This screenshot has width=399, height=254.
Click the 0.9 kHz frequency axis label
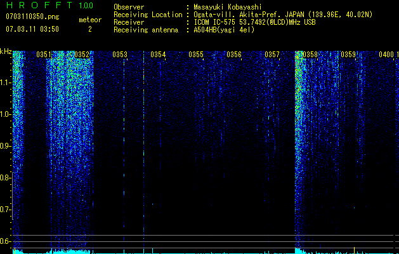tap(5, 146)
